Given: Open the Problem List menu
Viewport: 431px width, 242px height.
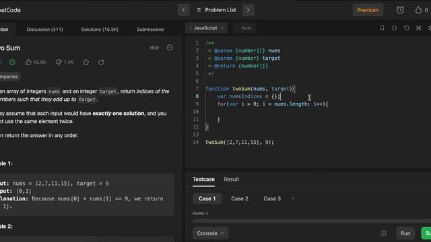Looking at the screenshot, I should coord(216,10).
